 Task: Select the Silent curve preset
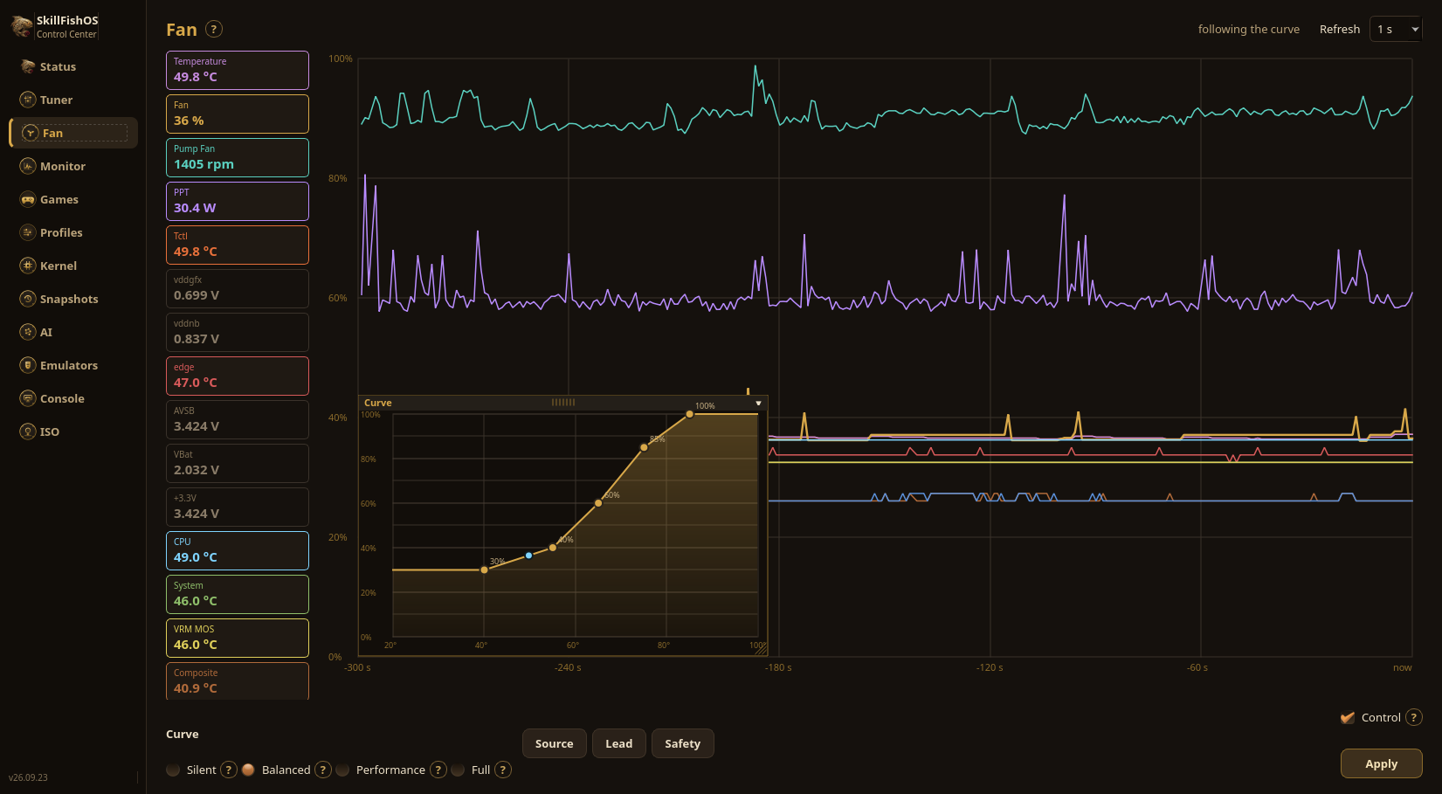point(173,770)
